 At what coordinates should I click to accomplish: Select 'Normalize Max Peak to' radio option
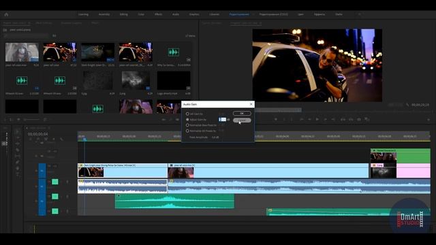point(187,125)
